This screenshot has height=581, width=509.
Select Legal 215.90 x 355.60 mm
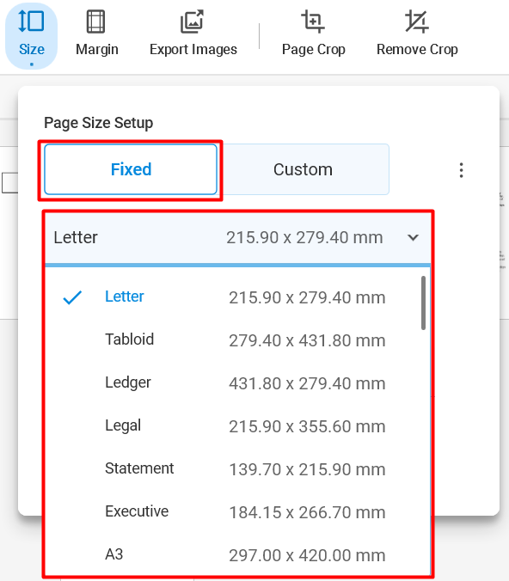pyautogui.click(x=237, y=425)
